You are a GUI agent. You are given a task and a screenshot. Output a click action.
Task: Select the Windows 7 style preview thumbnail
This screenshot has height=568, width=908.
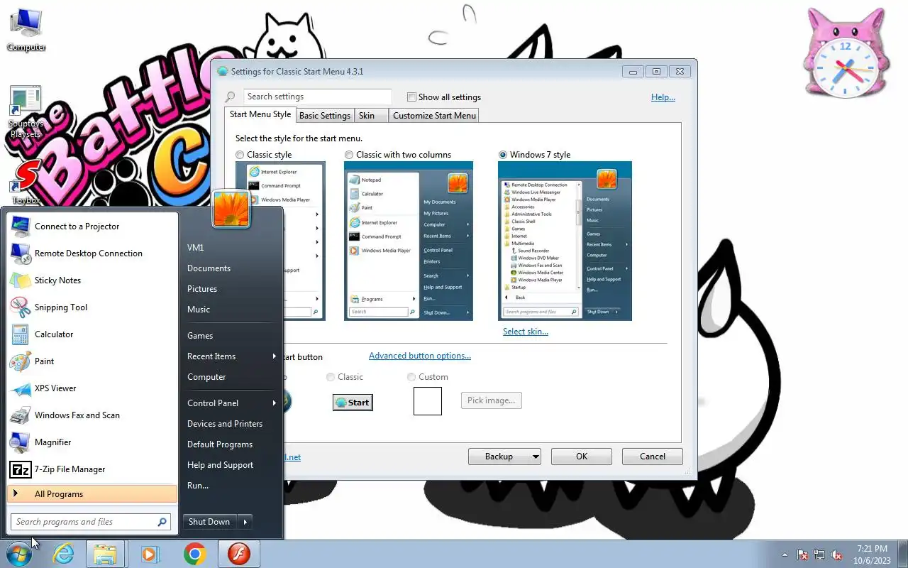(x=565, y=241)
